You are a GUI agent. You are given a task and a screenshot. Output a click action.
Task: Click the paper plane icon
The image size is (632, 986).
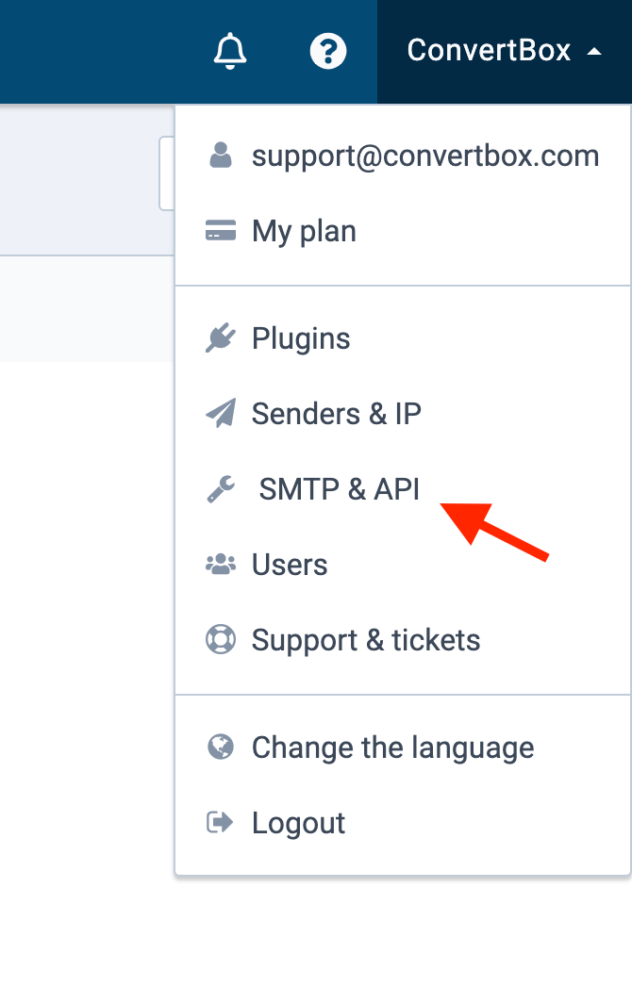[221, 413]
